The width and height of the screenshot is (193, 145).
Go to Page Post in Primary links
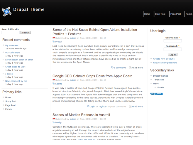[x=11, y=105]
